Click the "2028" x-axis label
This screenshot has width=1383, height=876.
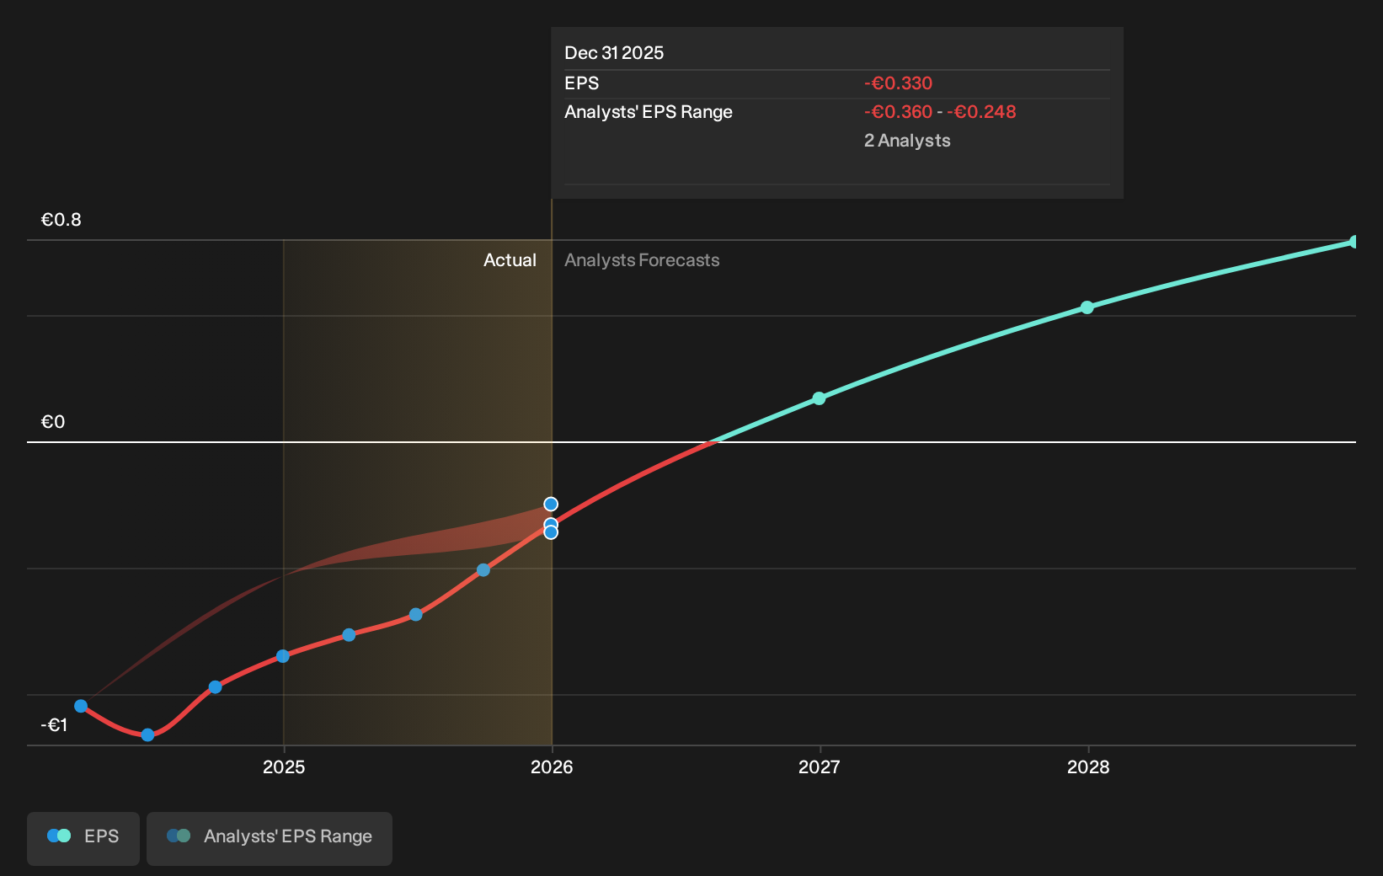[1088, 767]
